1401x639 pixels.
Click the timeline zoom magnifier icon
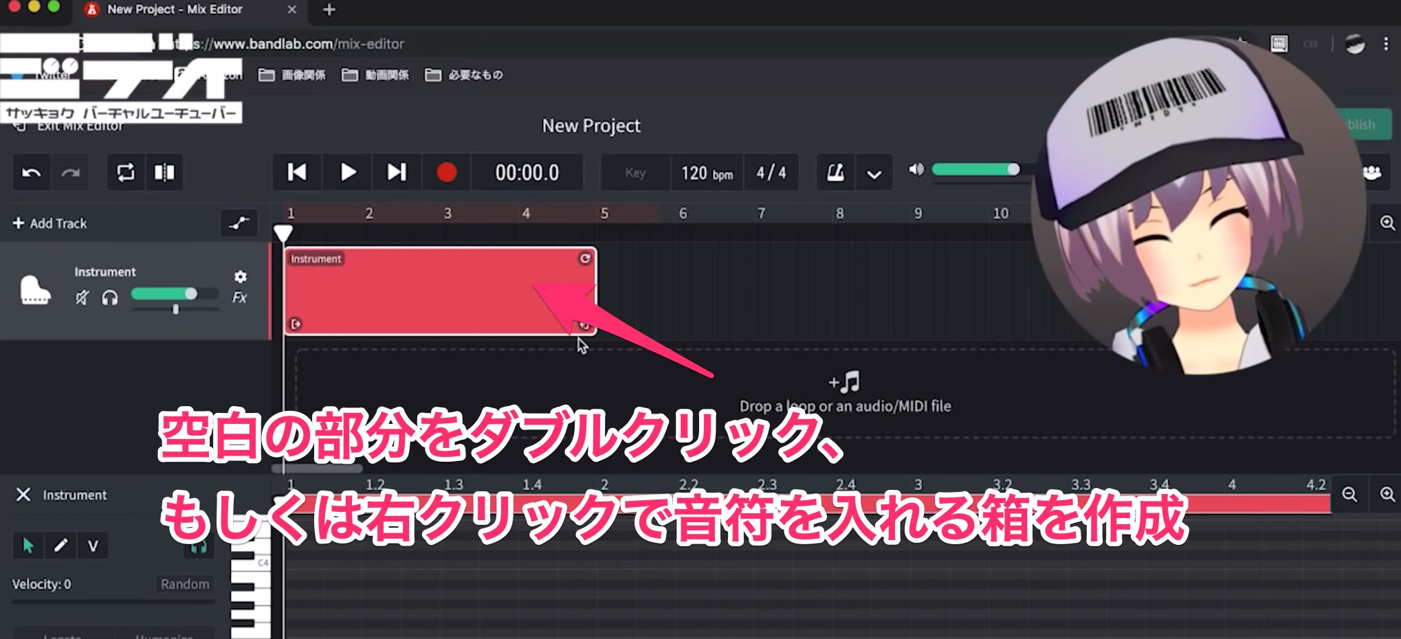tap(1387, 223)
